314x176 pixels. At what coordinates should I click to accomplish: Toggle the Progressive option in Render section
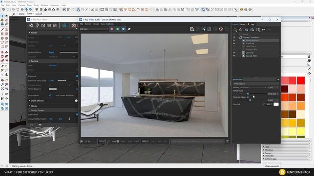point(77,42)
